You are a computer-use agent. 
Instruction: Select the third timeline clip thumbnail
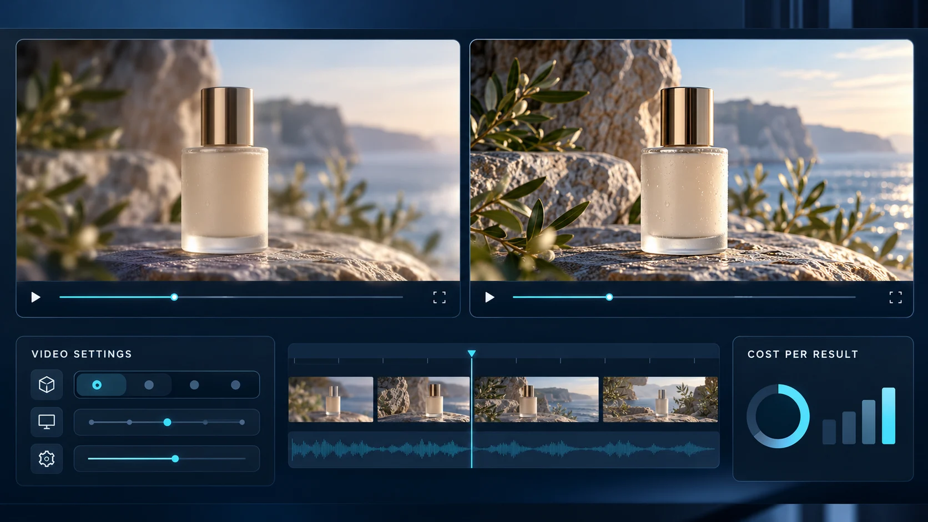537,399
